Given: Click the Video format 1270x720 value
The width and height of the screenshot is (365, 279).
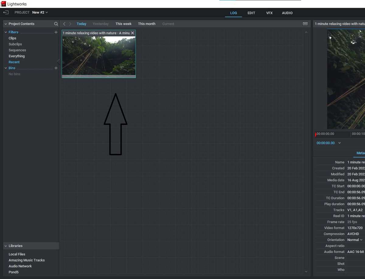Looking at the screenshot, I should click(355, 228).
